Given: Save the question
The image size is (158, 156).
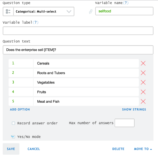Looking at the screenshot, I should 11,149.
